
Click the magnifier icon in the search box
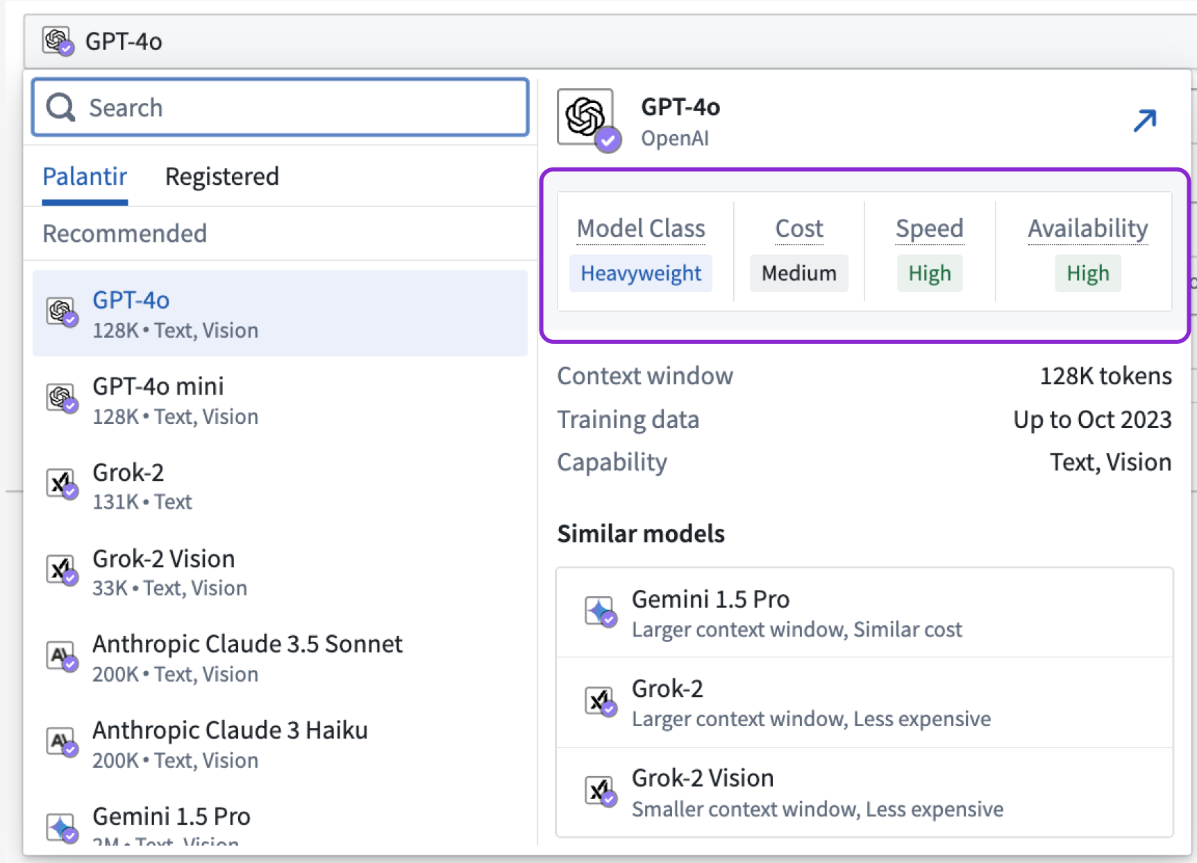tap(61, 108)
